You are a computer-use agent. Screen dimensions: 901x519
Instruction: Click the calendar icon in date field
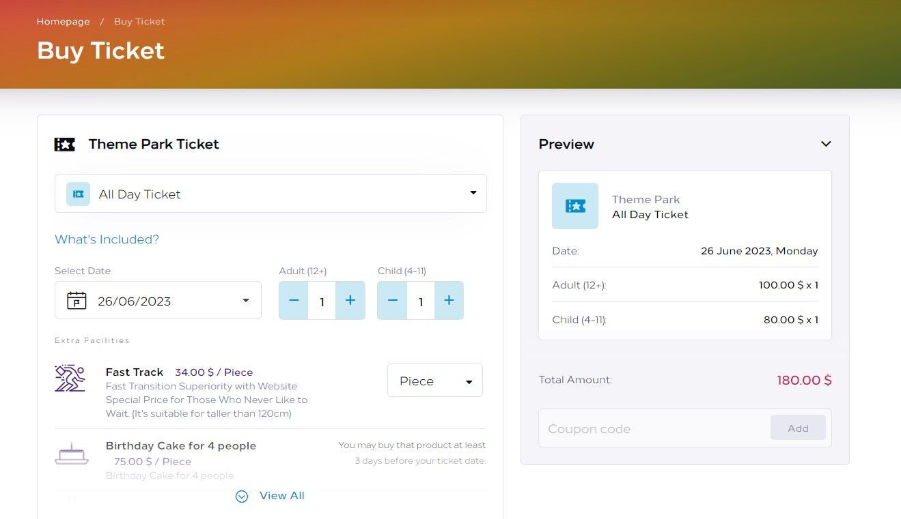(77, 301)
